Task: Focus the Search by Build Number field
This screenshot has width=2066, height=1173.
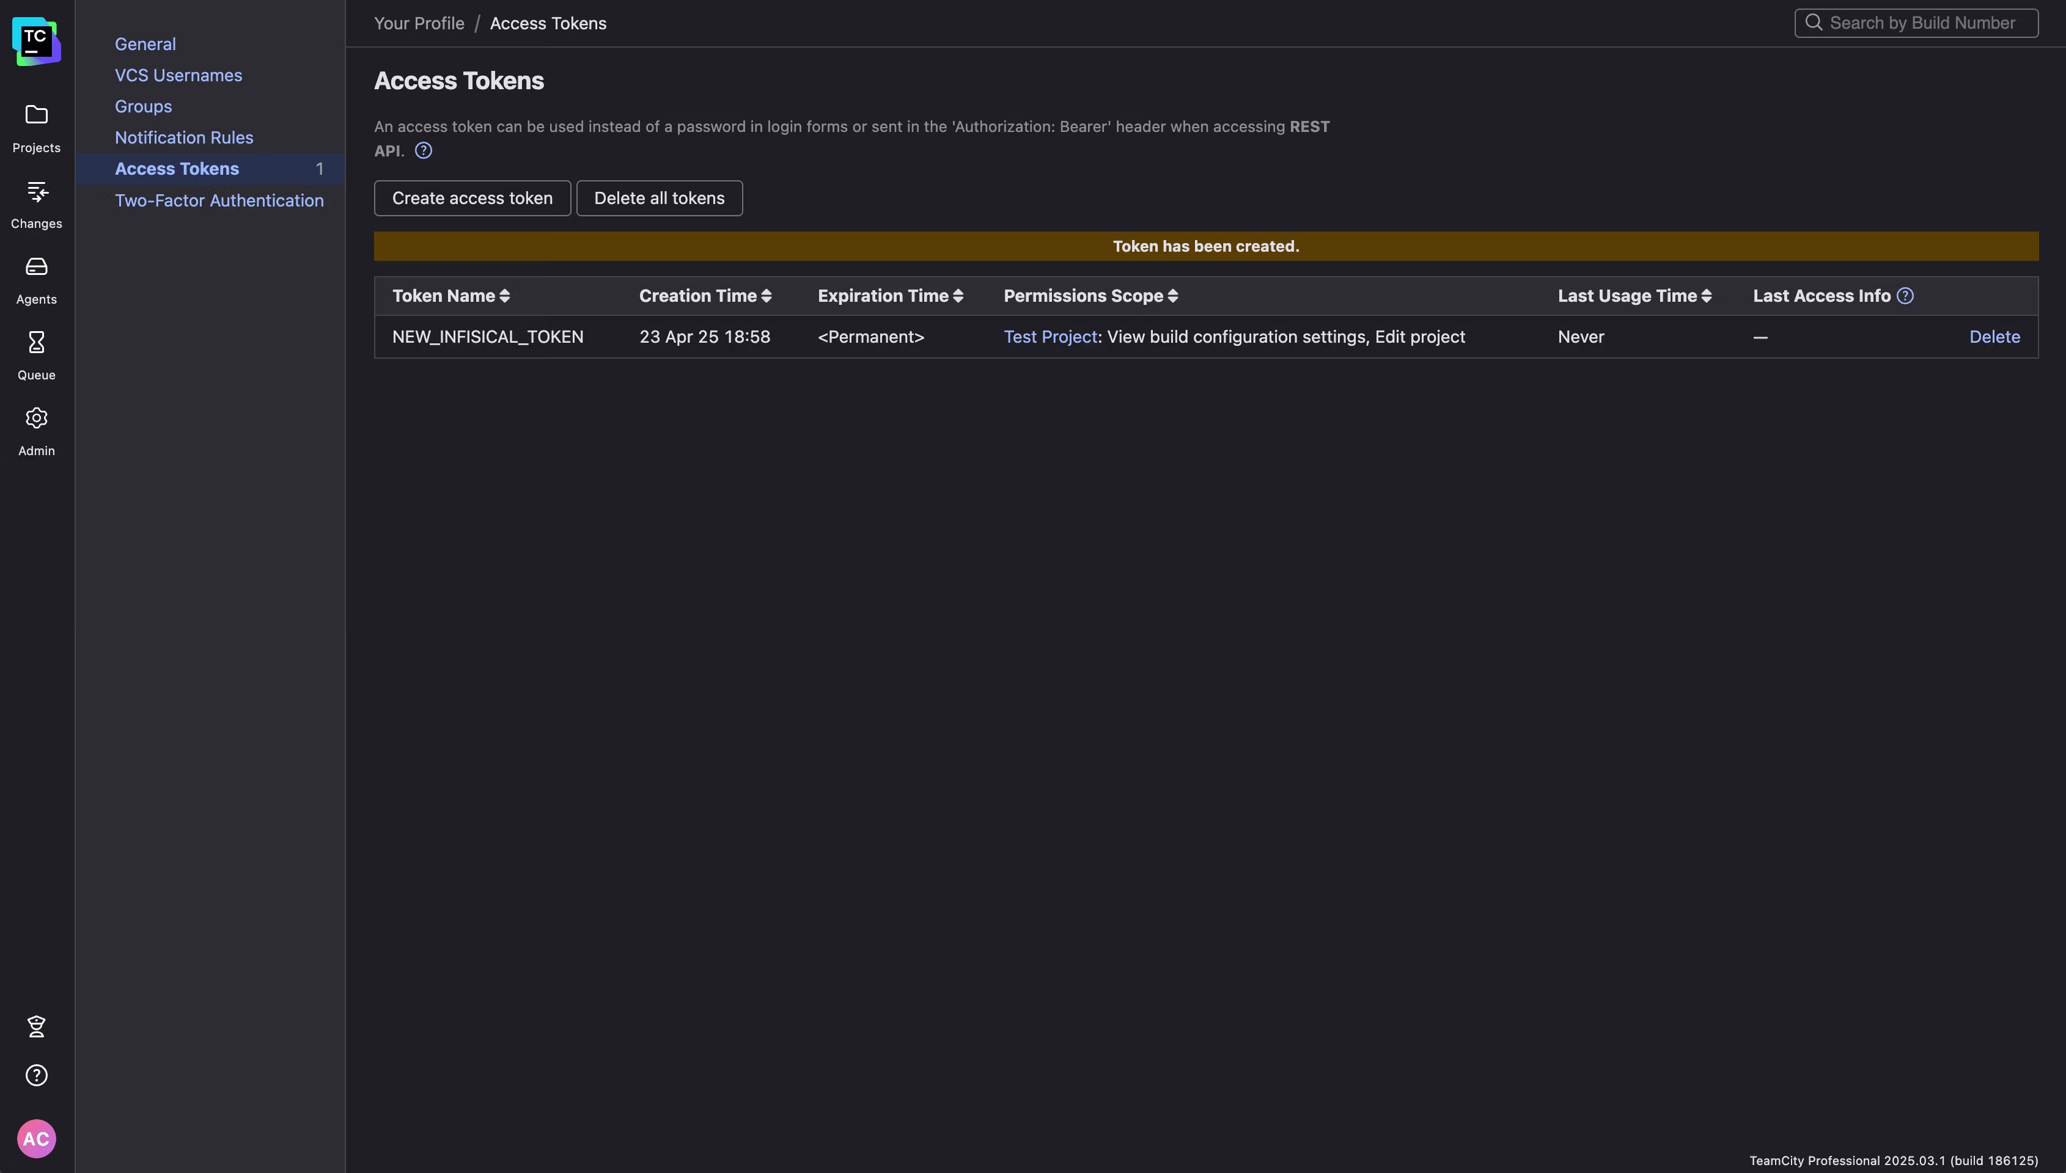Action: click(x=1916, y=23)
